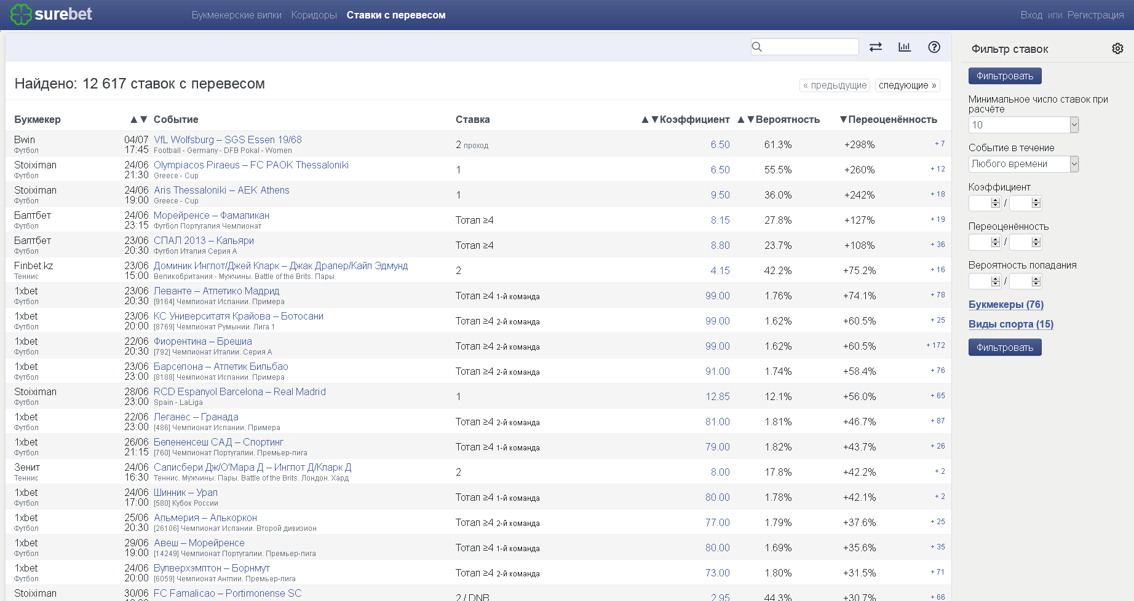Open RCD Espanyol Barcelona – Real Madrid event
The width and height of the screenshot is (1134, 601).
click(240, 392)
